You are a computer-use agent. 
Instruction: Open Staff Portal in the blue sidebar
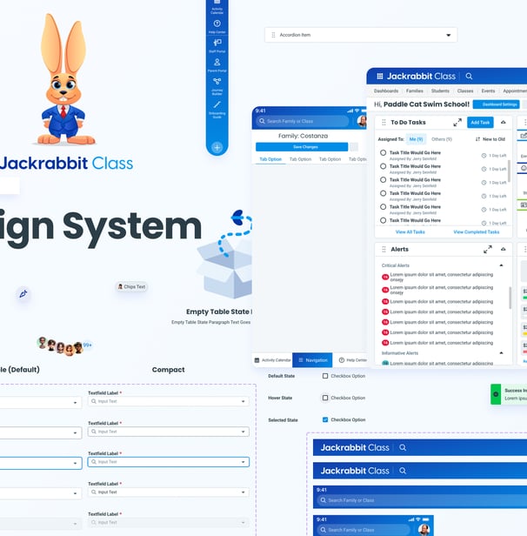point(217,45)
